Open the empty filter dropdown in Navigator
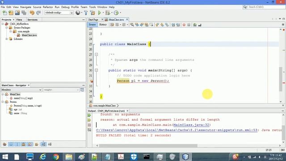The height and width of the screenshot is (161, 286). (x=61, y=90)
